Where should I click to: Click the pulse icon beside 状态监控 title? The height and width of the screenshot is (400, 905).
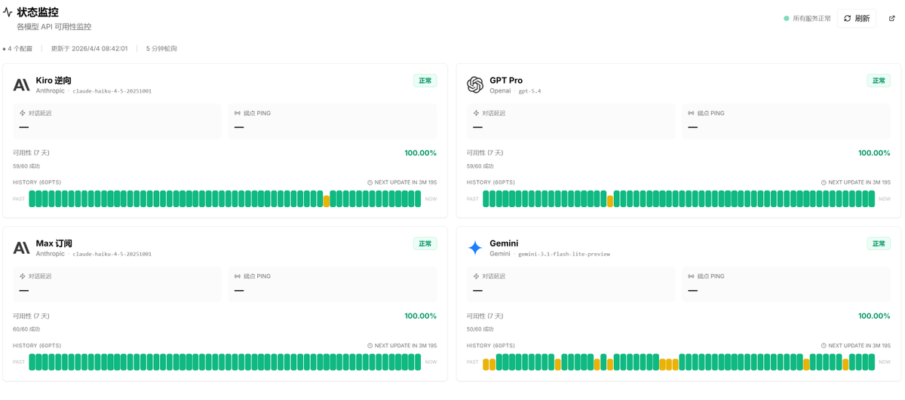(8, 13)
